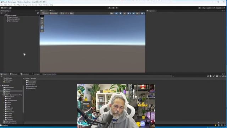This screenshot has height=128, width=227.
Task: Switch to the Game tab
Action: pos(52,11)
